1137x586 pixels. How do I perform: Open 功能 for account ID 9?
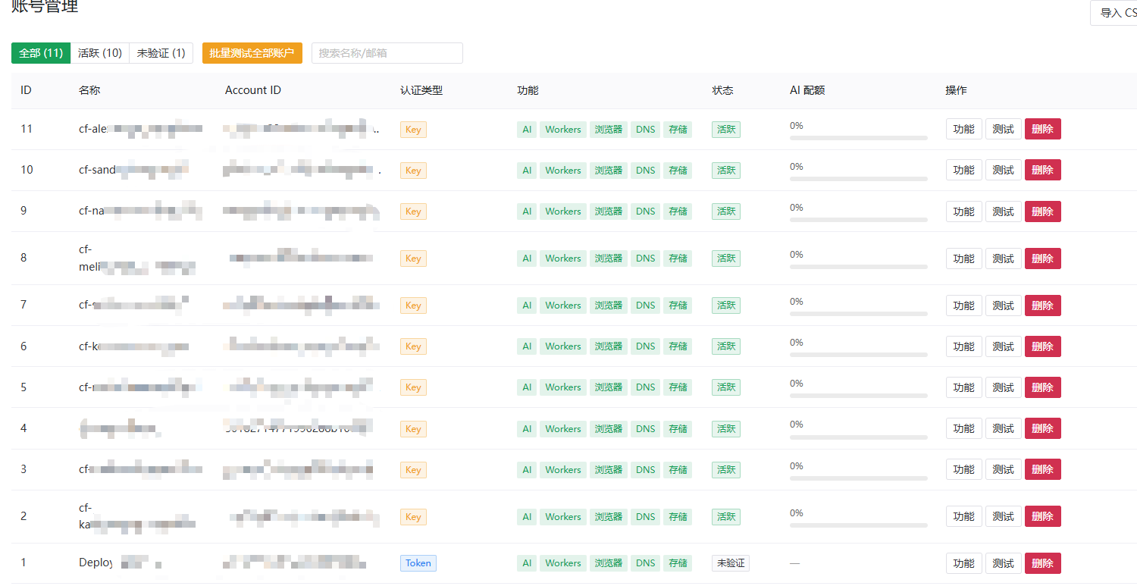pyautogui.click(x=964, y=212)
